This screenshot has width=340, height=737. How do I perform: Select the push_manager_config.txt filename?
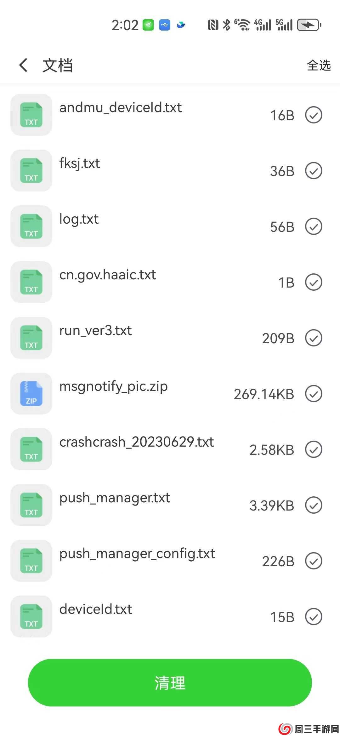pos(137,554)
